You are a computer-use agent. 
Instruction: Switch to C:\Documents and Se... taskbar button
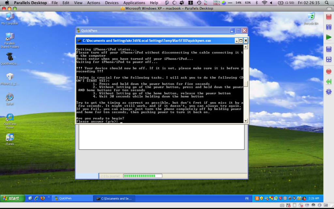114,198
